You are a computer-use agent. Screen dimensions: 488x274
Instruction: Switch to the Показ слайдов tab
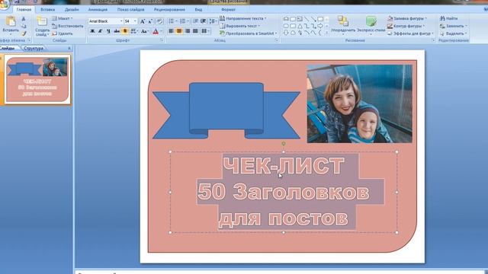pos(130,10)
